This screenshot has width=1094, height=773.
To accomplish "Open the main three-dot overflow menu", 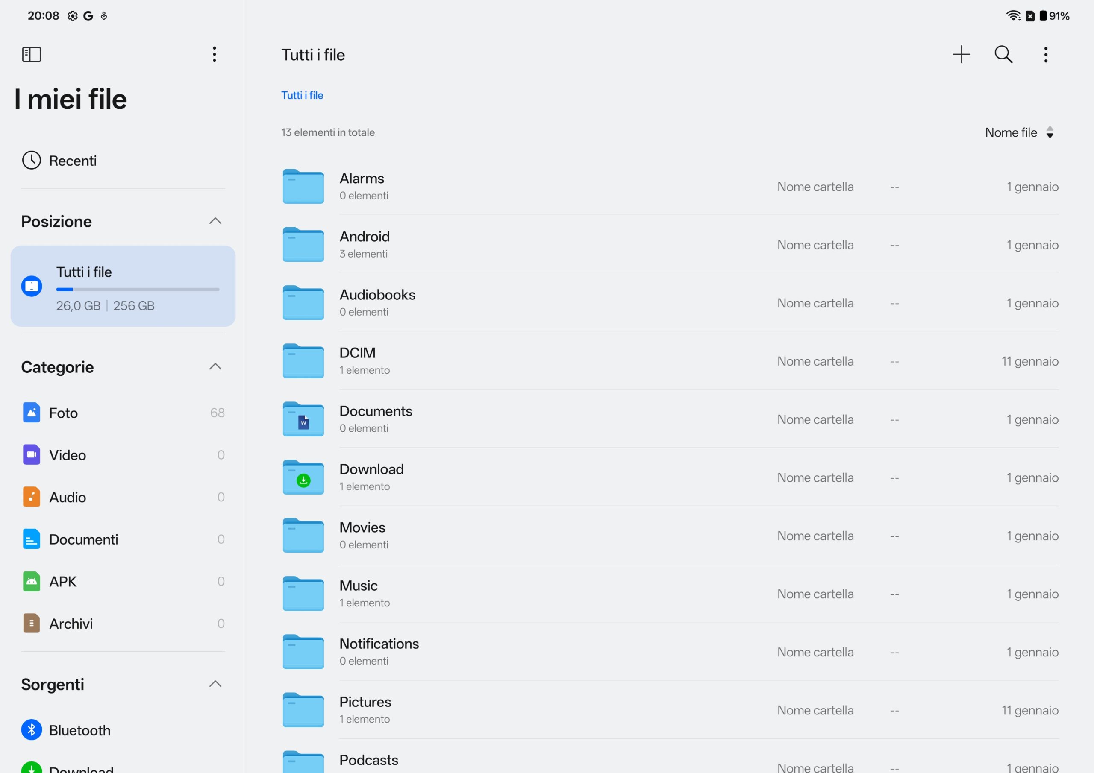I will tap(1045, 54).
